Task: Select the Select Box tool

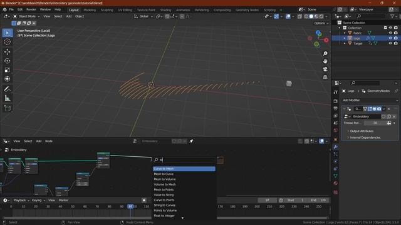Action: (x=7, y=33)
